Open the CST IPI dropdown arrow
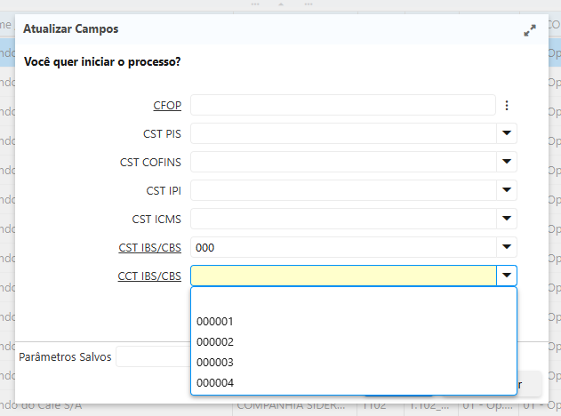 coord(507,190)
